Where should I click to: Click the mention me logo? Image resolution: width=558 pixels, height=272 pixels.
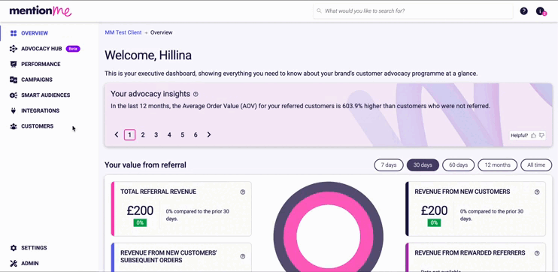click(x=41, y=11)
